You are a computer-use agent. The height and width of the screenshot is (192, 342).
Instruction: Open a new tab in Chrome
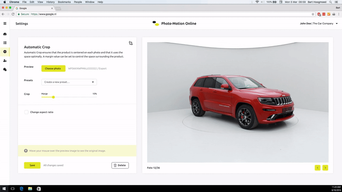[x=58, y=9]
